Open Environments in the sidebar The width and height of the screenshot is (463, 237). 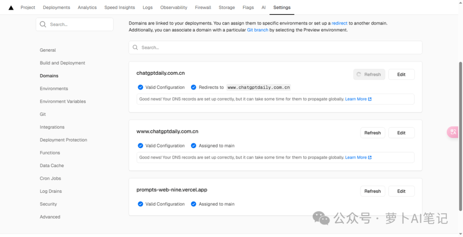[54, 89]
